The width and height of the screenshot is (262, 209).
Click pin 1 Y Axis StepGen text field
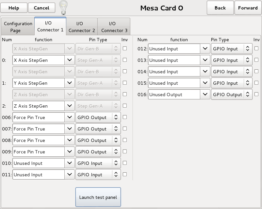[x=39, y=83]
